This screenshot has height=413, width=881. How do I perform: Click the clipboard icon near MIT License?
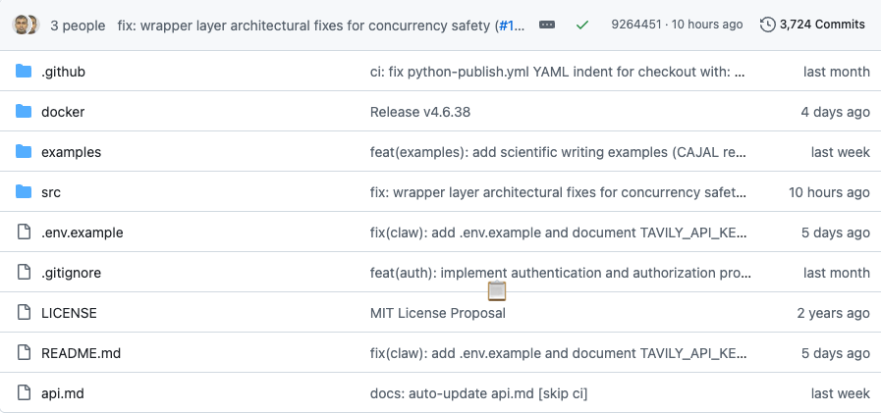point(497,291)
